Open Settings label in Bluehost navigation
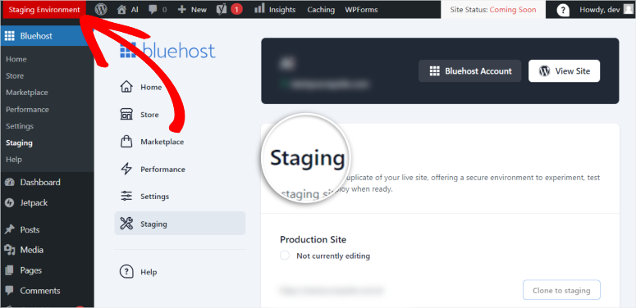 pos(154,197)
